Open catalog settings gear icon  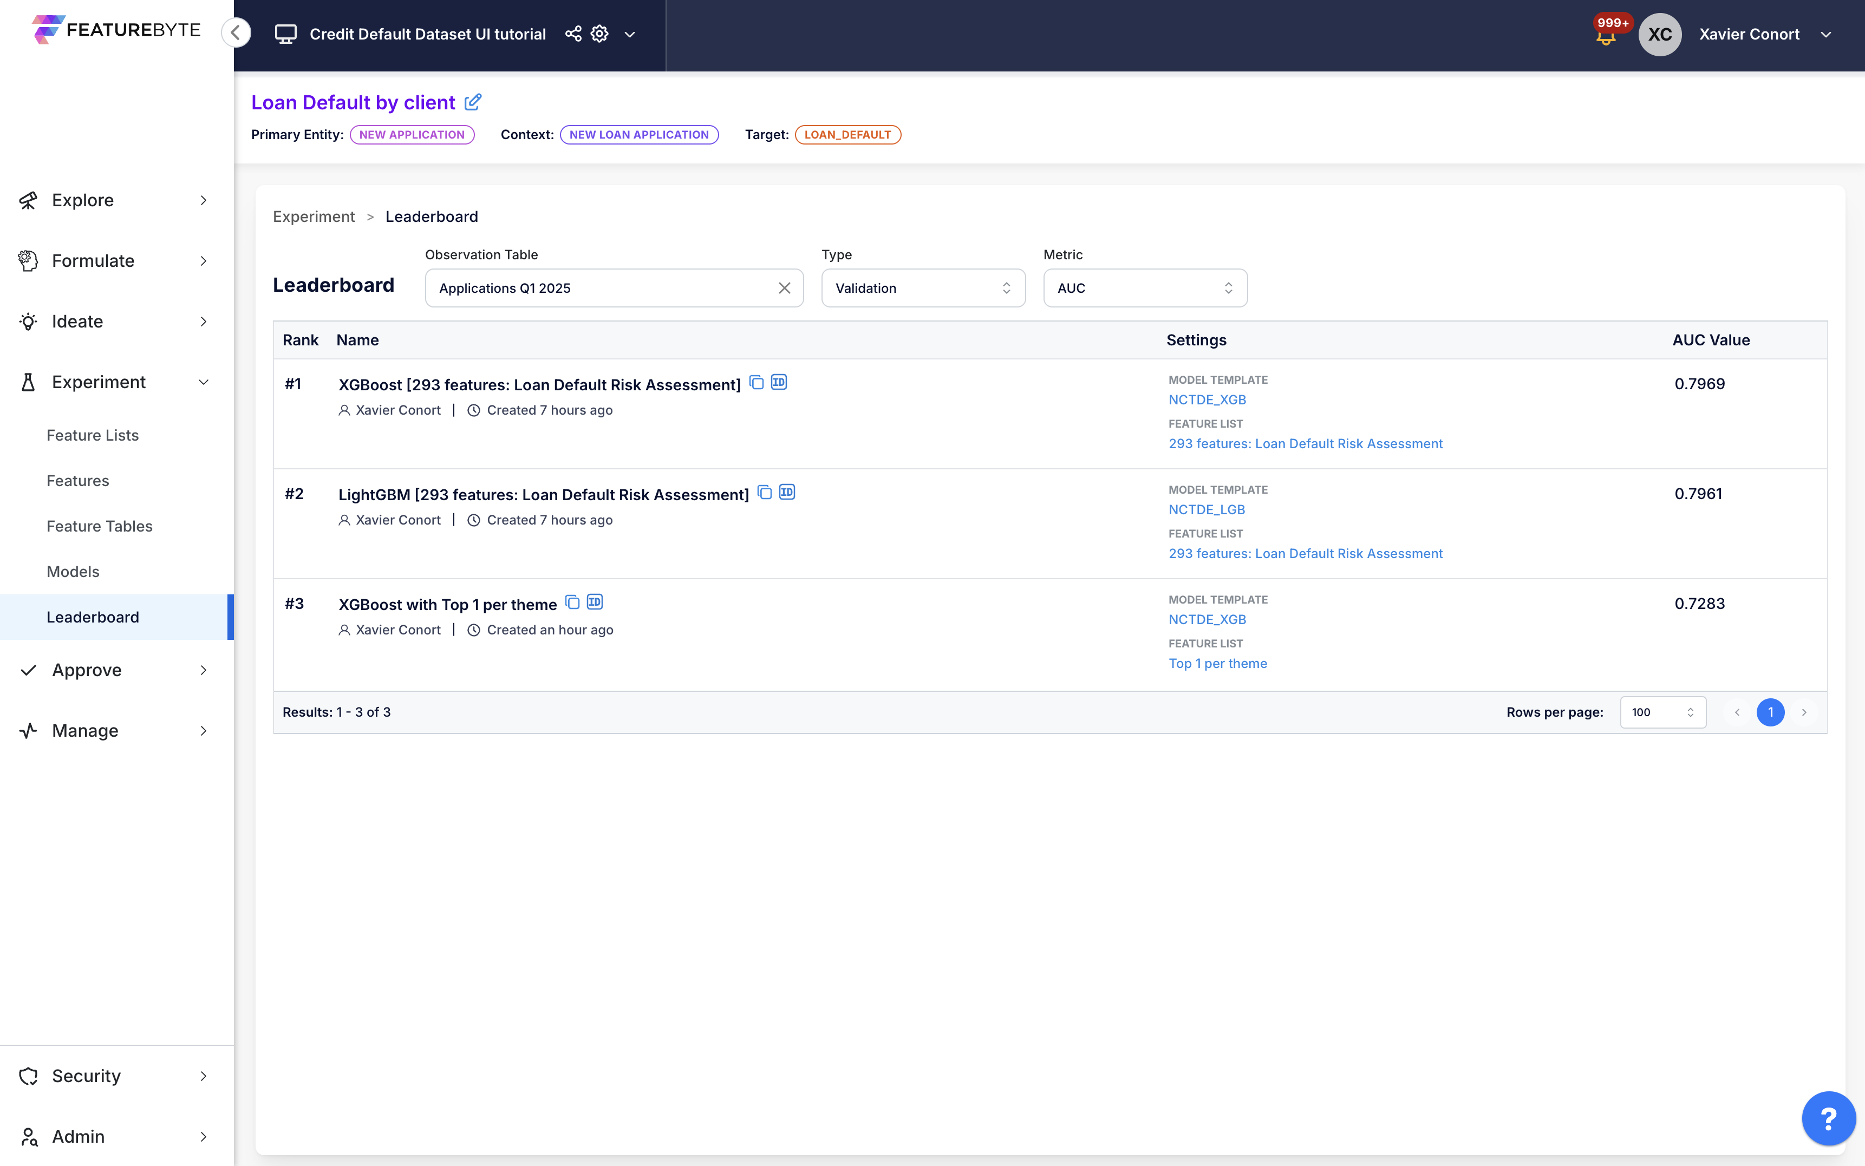pos(599,34)
